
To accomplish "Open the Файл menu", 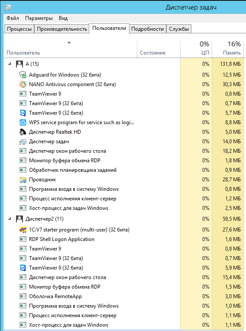I will pyautogui.click(x=13, y=18).
